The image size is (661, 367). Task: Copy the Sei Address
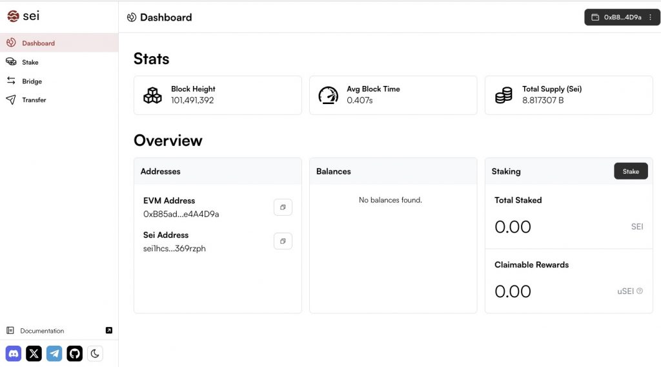283,241
